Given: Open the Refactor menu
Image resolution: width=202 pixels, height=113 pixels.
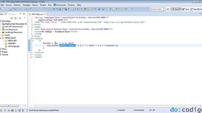Looking at the screenshot, I should coord(17,5).
